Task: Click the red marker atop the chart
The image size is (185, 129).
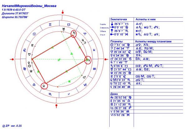Action: pos(63,12)
